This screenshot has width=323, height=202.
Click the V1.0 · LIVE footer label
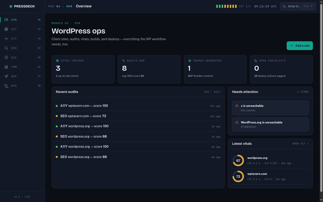[x=22, y=197]
